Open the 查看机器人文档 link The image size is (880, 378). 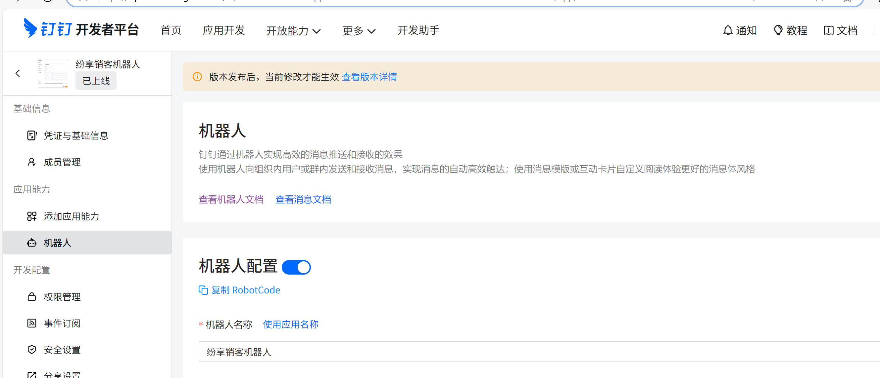pyautogui.click(x=231, y=199)
